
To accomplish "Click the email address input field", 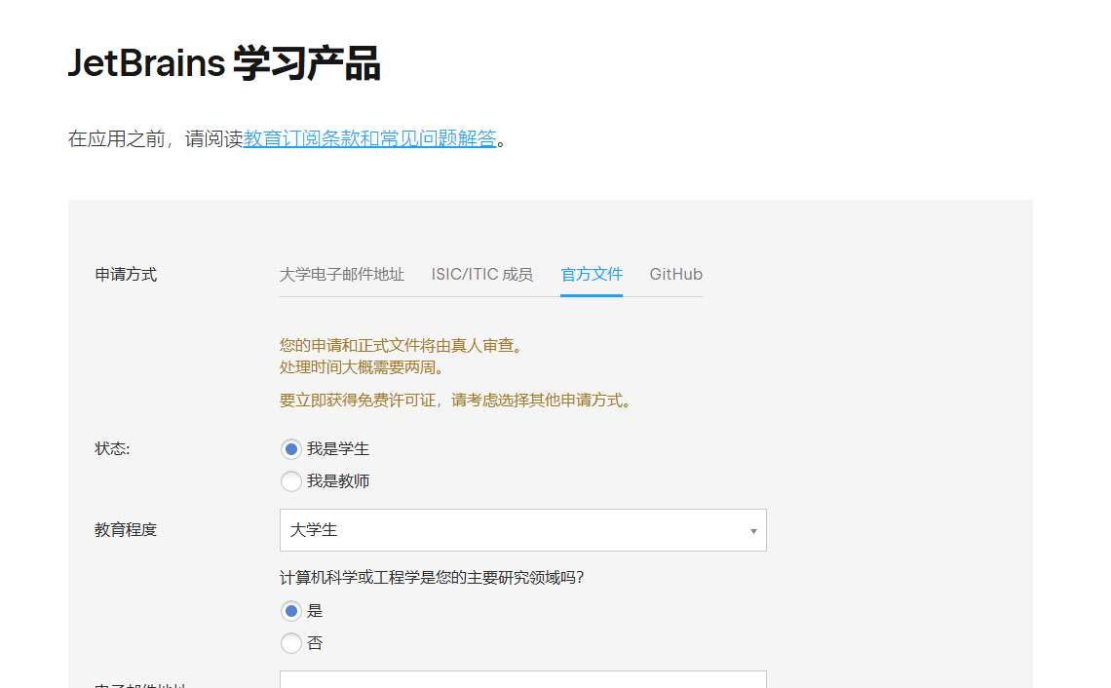I will [523, 682].
